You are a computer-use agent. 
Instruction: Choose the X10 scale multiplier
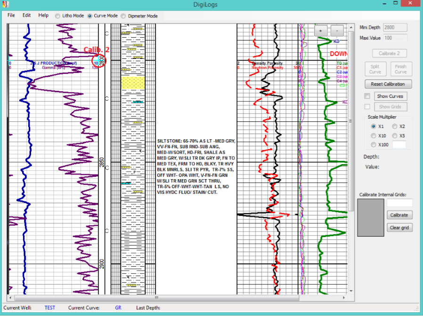point(374,136)
